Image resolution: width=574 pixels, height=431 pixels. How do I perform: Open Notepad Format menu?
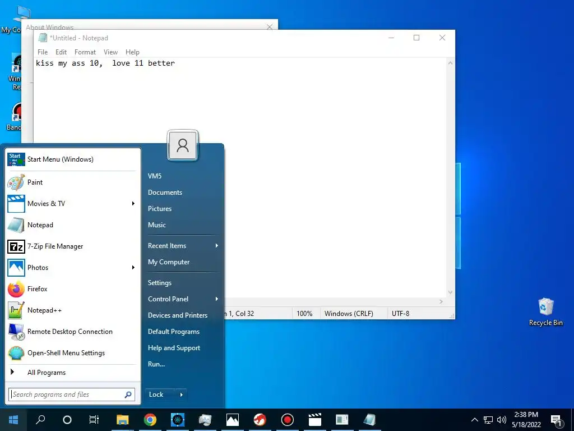85,52
